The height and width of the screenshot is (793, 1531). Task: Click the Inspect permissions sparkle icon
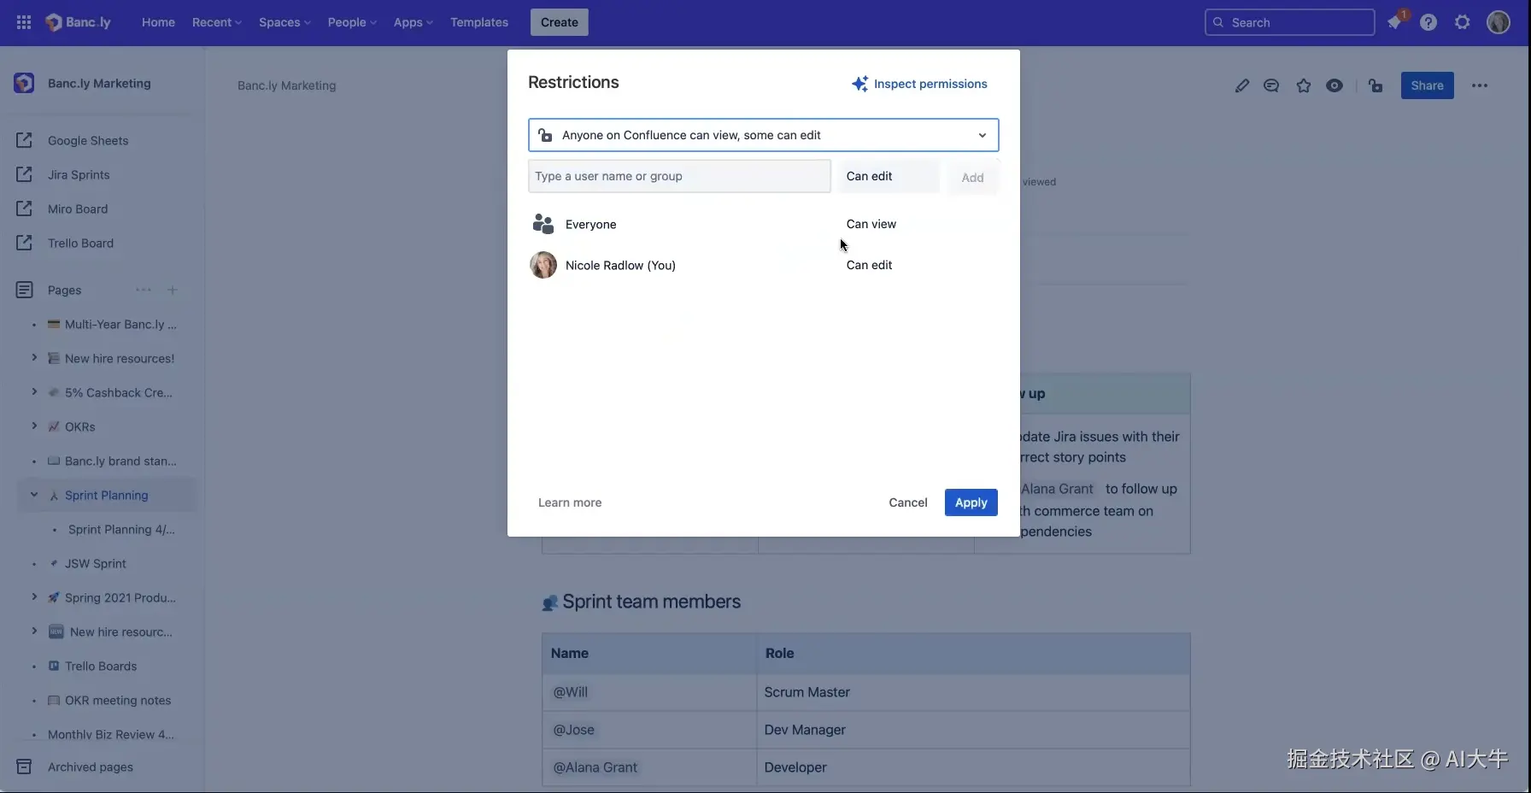tap(859, 84)
